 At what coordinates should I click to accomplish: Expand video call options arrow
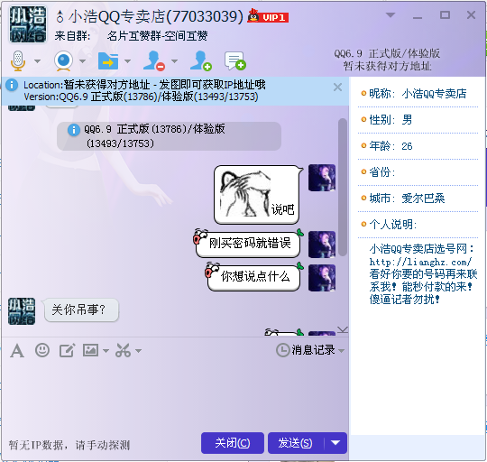(x=82, y=60)
